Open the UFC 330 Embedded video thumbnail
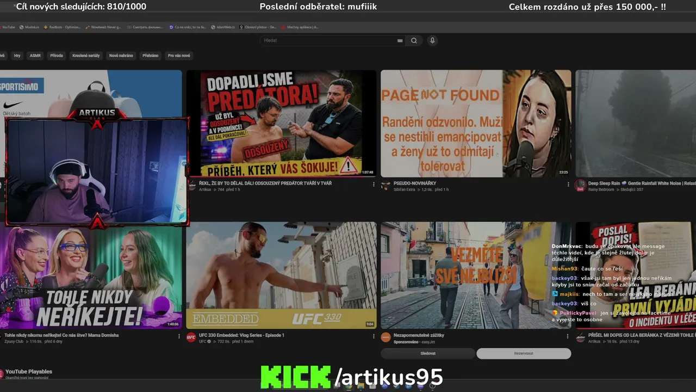The image size is (696, 392). [x=281, y=275]
